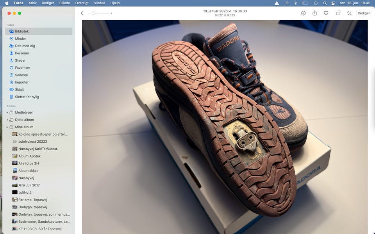Open the Jul/Nytår album

click(39, 193)
